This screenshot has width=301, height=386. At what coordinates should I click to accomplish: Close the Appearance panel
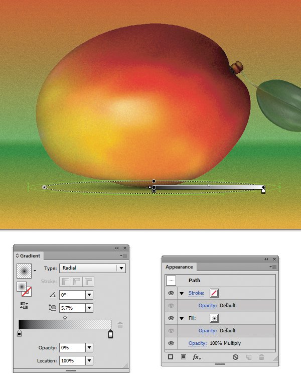point(274,259)
